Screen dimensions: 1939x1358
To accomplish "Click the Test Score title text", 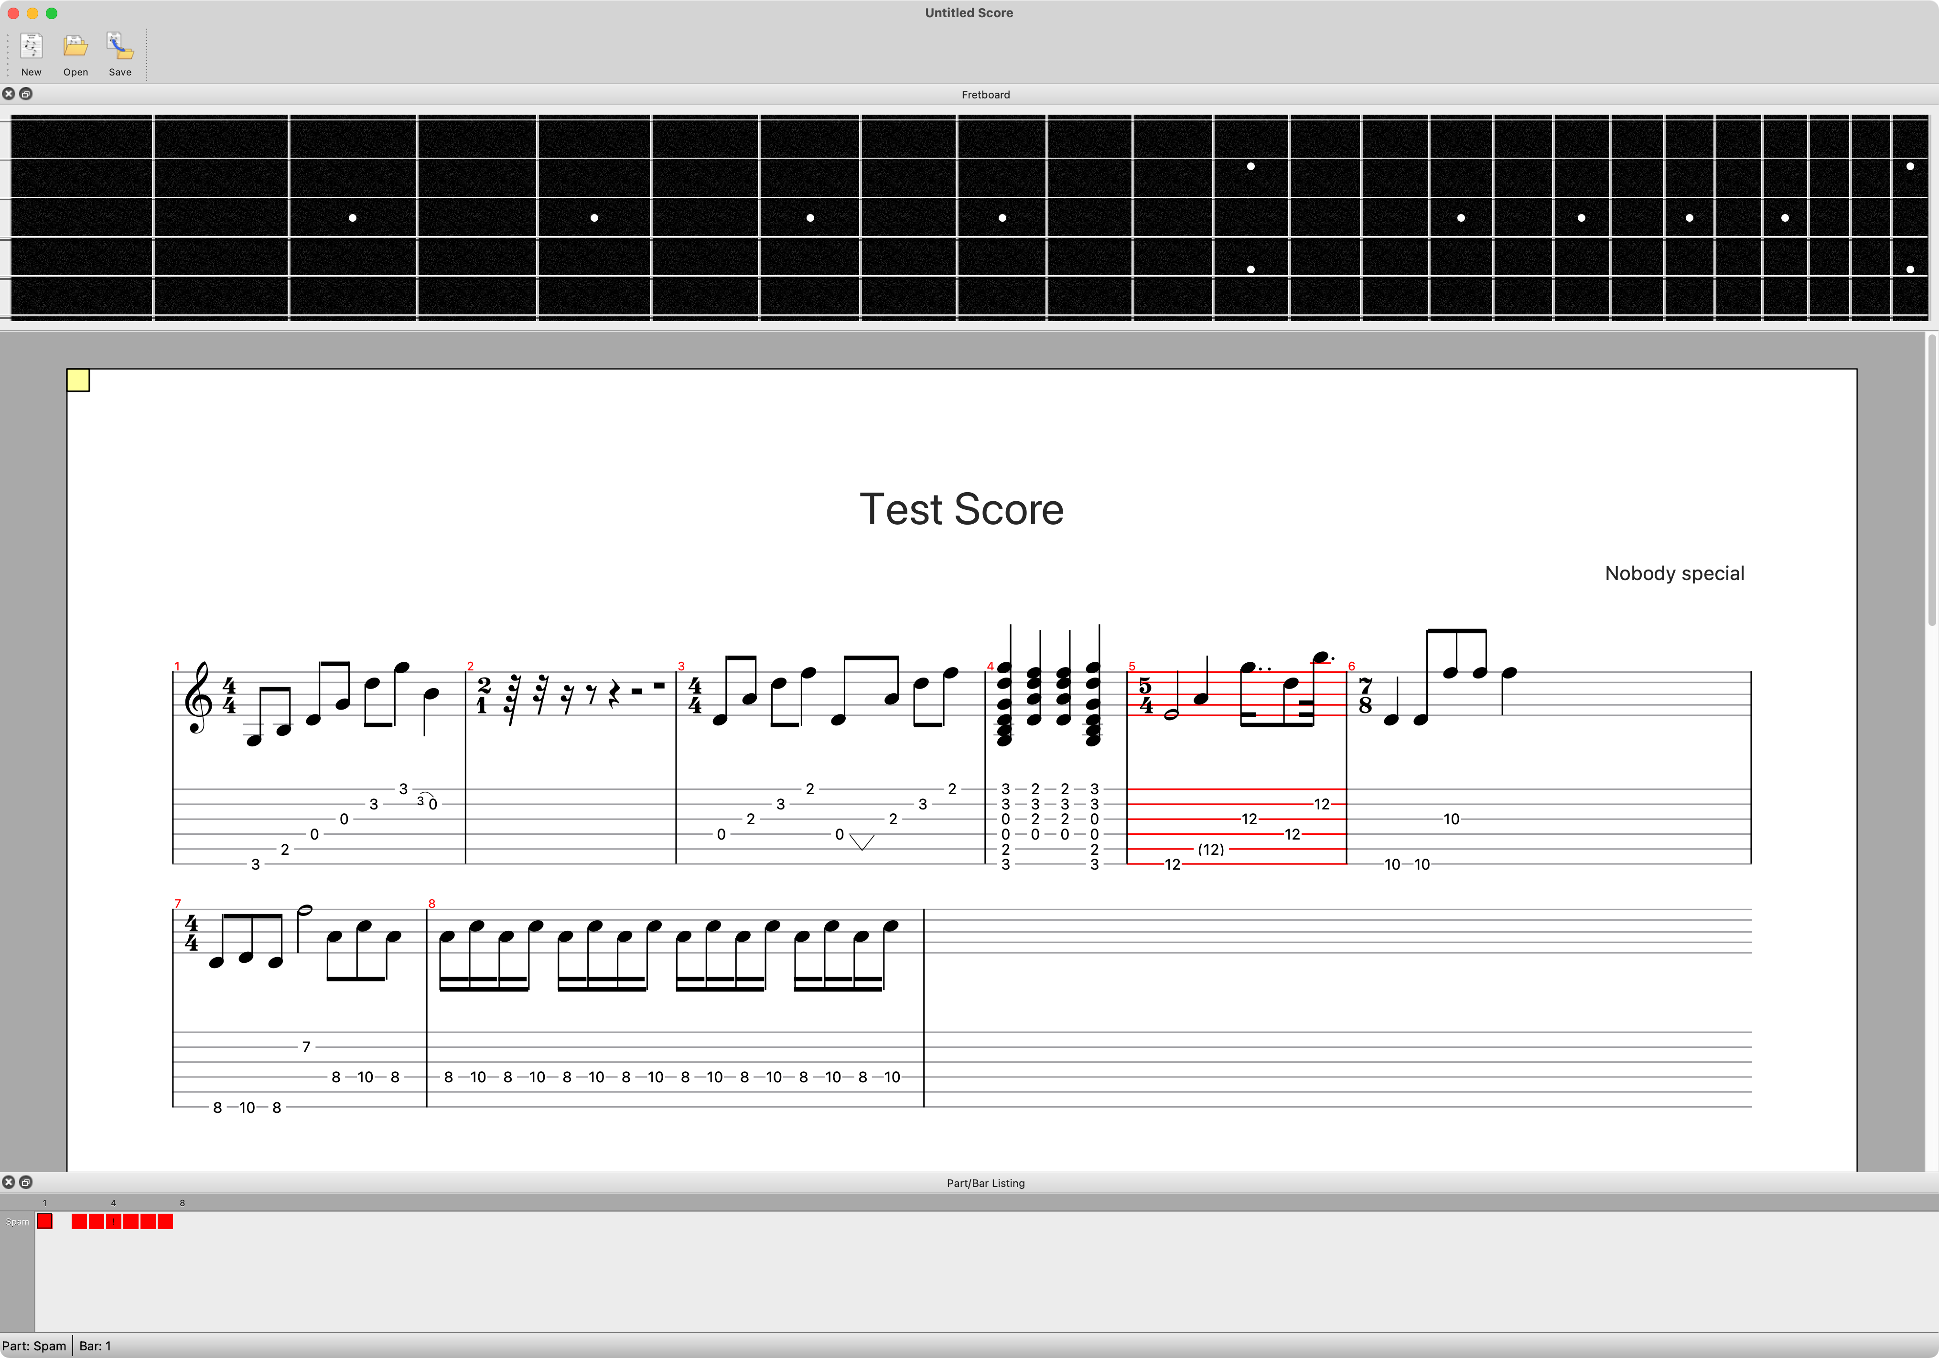I will [961, 509].
